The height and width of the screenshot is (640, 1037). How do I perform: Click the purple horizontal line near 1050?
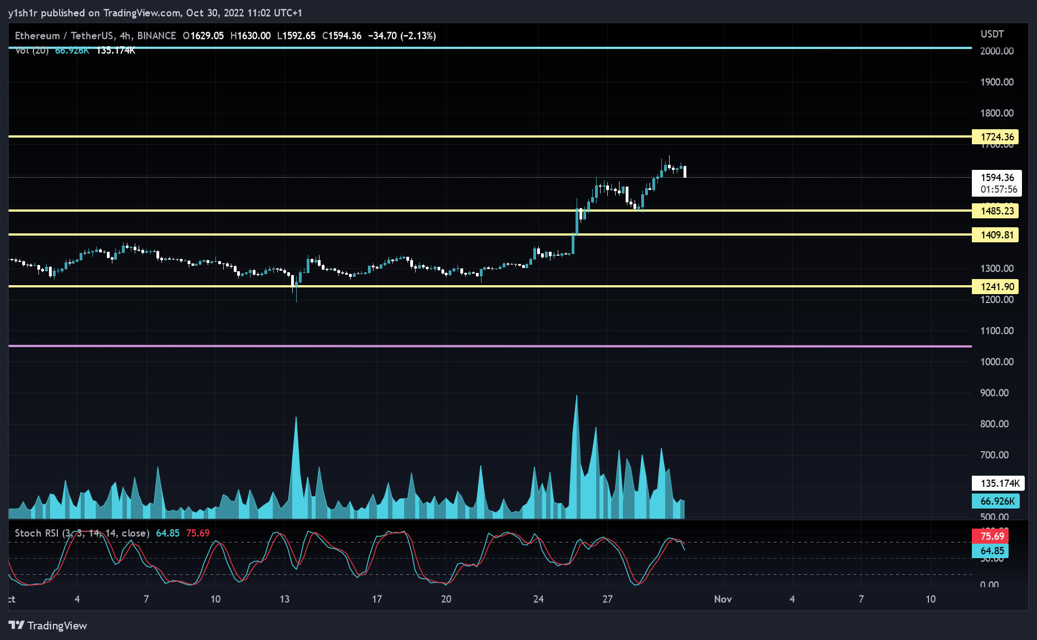tap(490, 346)
